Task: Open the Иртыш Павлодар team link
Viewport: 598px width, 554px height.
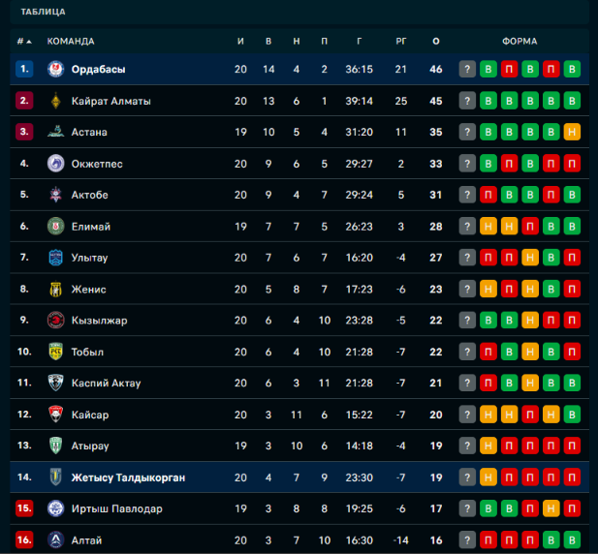Action: (116, 508)
